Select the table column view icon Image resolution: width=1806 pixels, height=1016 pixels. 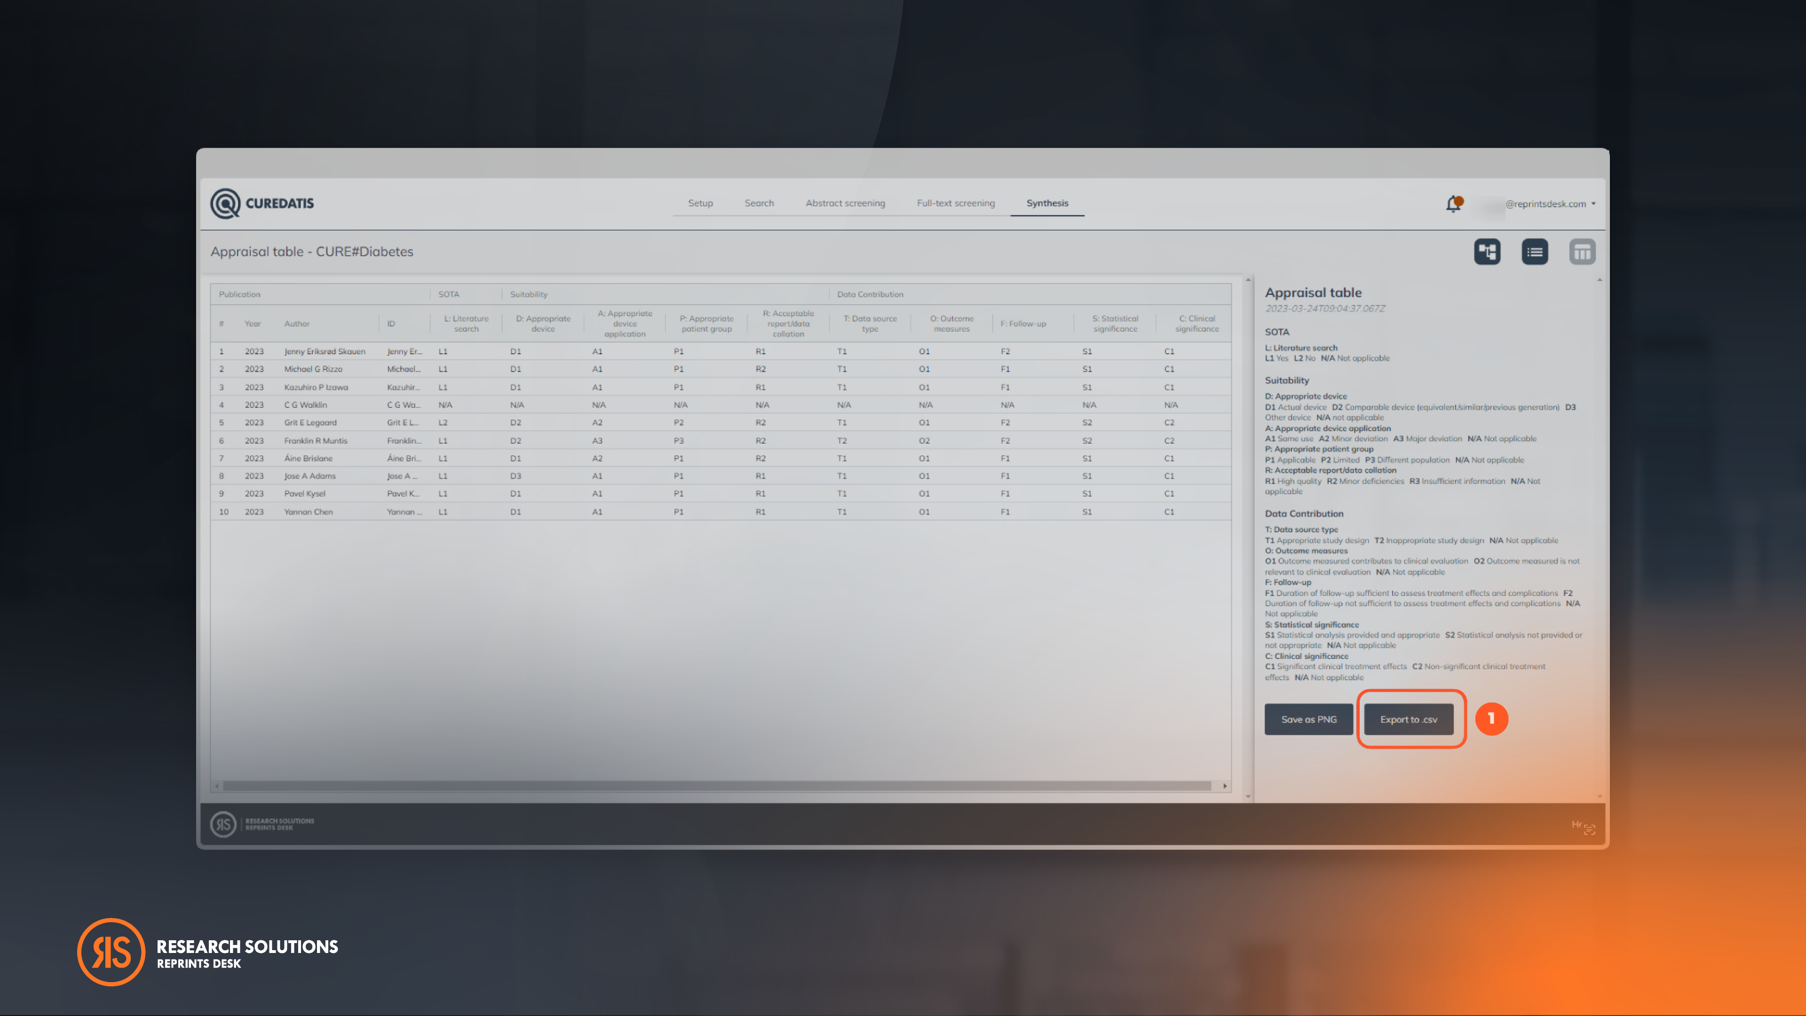pyautogui.click(x=1582, y=251)
